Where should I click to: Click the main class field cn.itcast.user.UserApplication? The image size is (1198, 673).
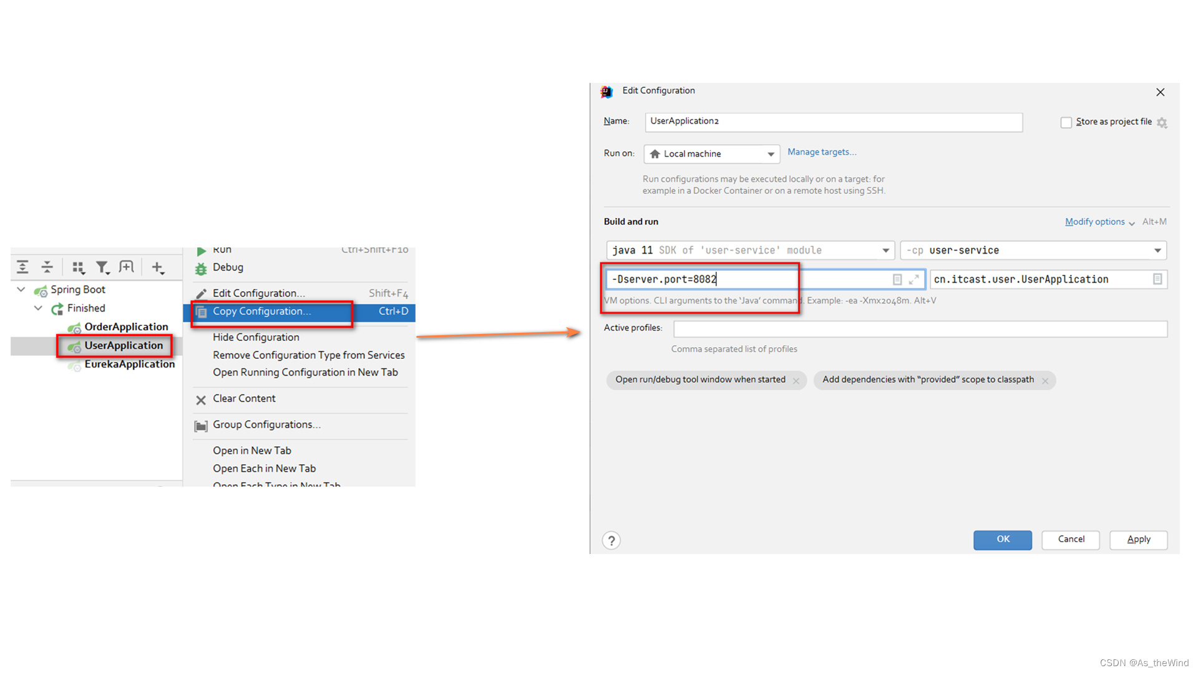click(1048, 279)
